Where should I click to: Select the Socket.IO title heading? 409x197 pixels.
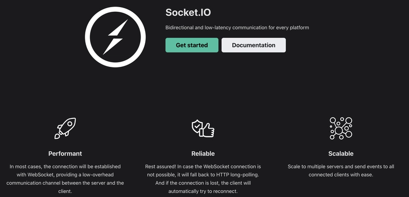click(188, 12)
